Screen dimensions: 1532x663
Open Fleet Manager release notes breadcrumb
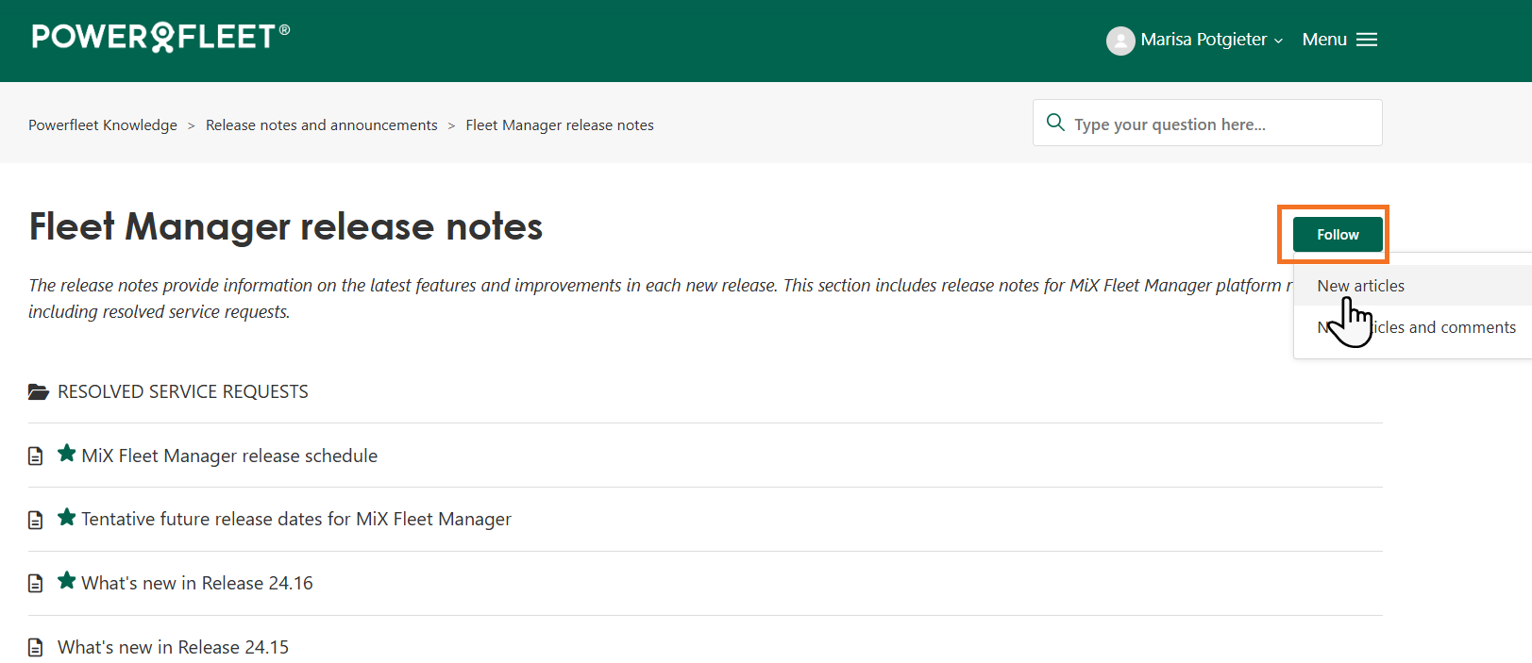[x=560, y=125]
